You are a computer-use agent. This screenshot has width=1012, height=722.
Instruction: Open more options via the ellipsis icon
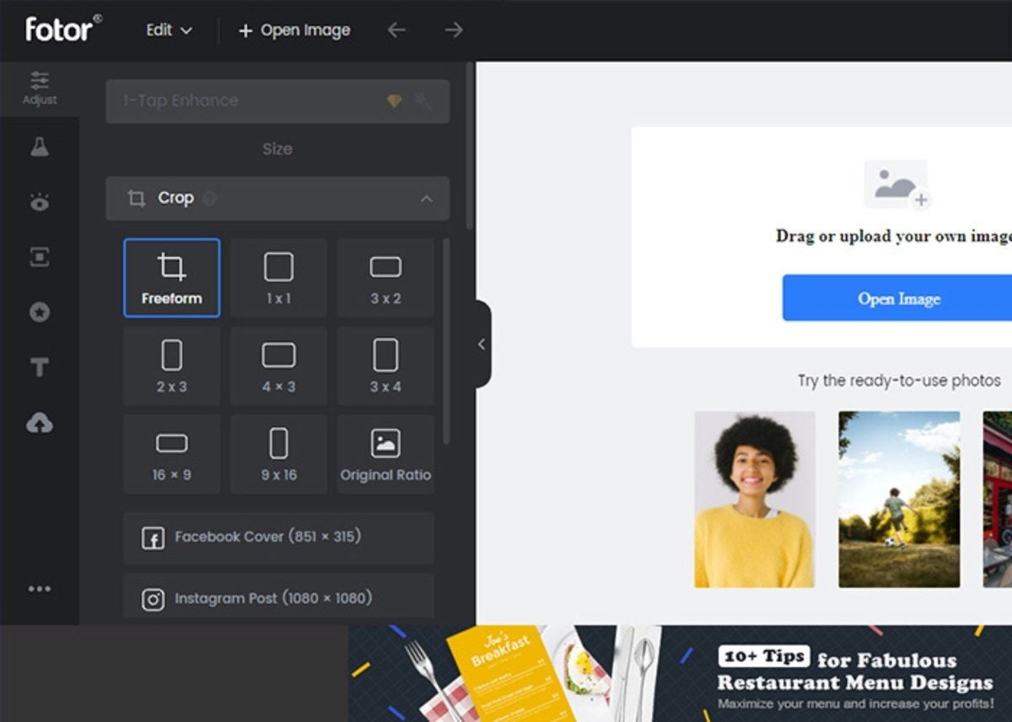pos(40,589)
